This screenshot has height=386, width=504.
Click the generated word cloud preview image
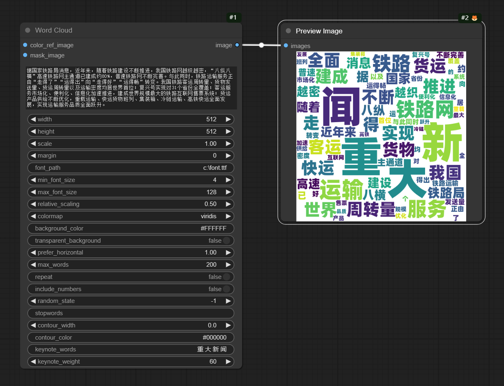pos(381,136)
